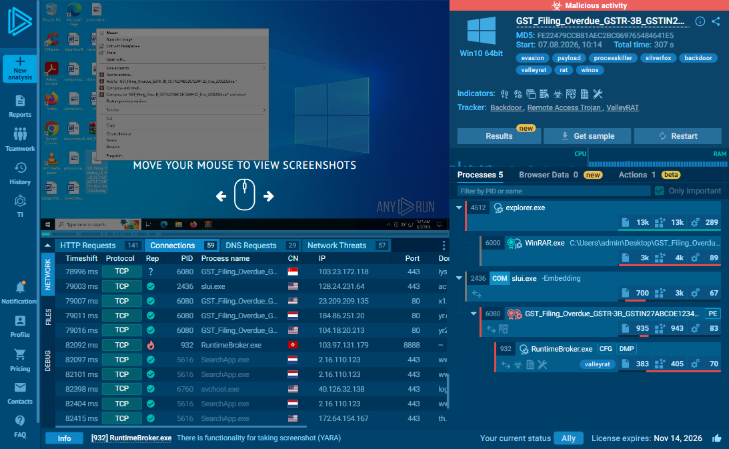This screenshot has height=449, width=729.
Task: Click the Restart button
Action: click(x=678, y=136)
